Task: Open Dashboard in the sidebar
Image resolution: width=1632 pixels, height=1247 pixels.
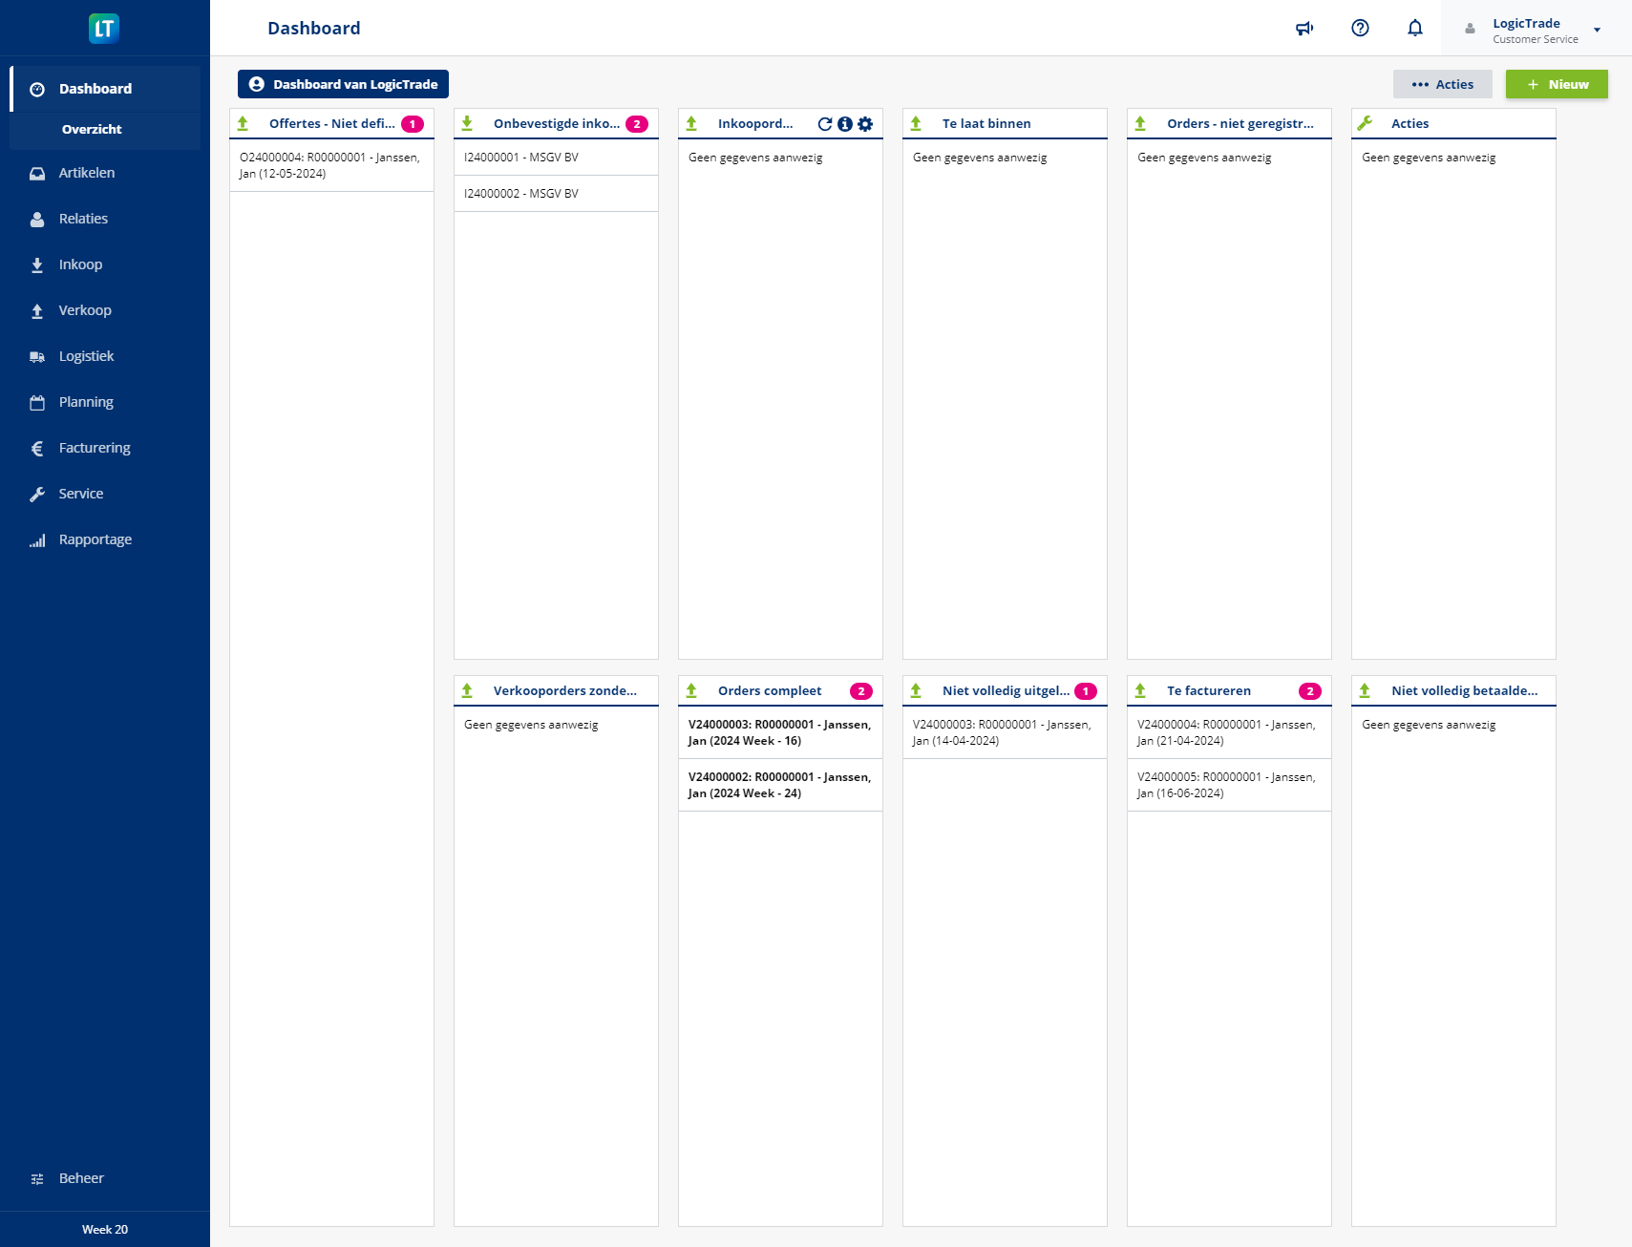Action: 105,89
